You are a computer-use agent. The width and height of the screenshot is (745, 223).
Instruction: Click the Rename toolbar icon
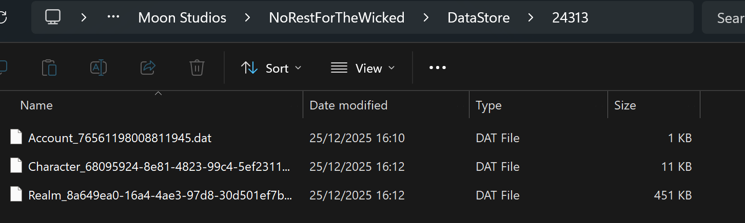(x=98, y=68)
